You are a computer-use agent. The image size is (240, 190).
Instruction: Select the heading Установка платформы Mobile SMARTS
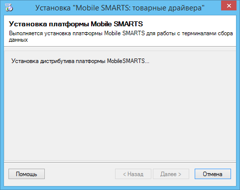point(76,24)
